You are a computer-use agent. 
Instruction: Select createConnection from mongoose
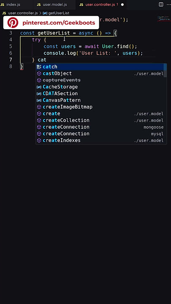click(101, 127)
